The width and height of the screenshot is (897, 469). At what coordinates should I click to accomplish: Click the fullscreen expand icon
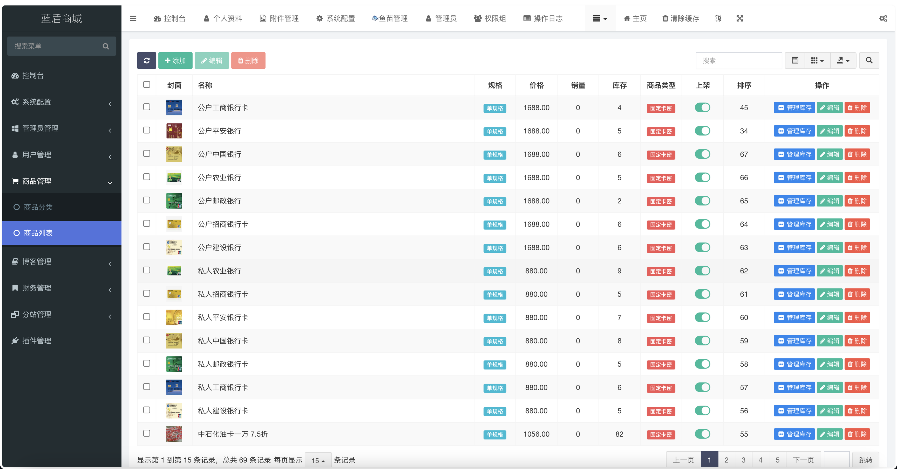[740, 18]
